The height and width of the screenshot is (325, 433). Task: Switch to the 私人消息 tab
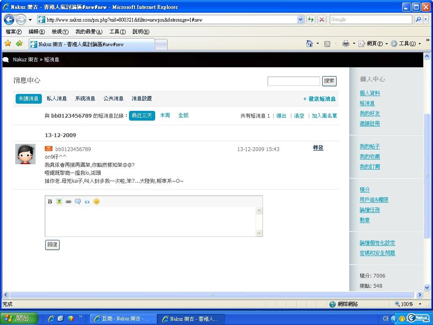click(57, 99)
